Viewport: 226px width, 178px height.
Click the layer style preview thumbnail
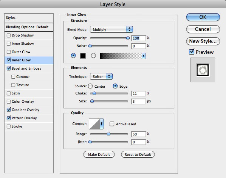pos(203,70)
